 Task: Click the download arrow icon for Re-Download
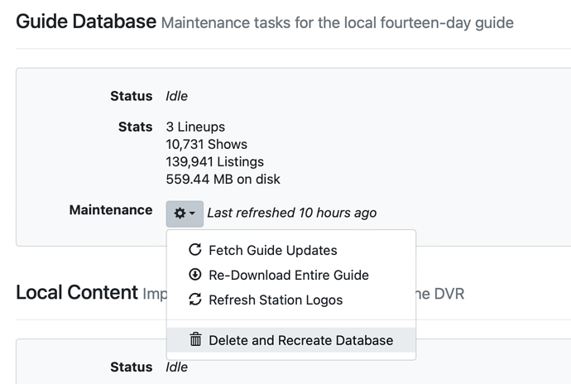point(195,275)
